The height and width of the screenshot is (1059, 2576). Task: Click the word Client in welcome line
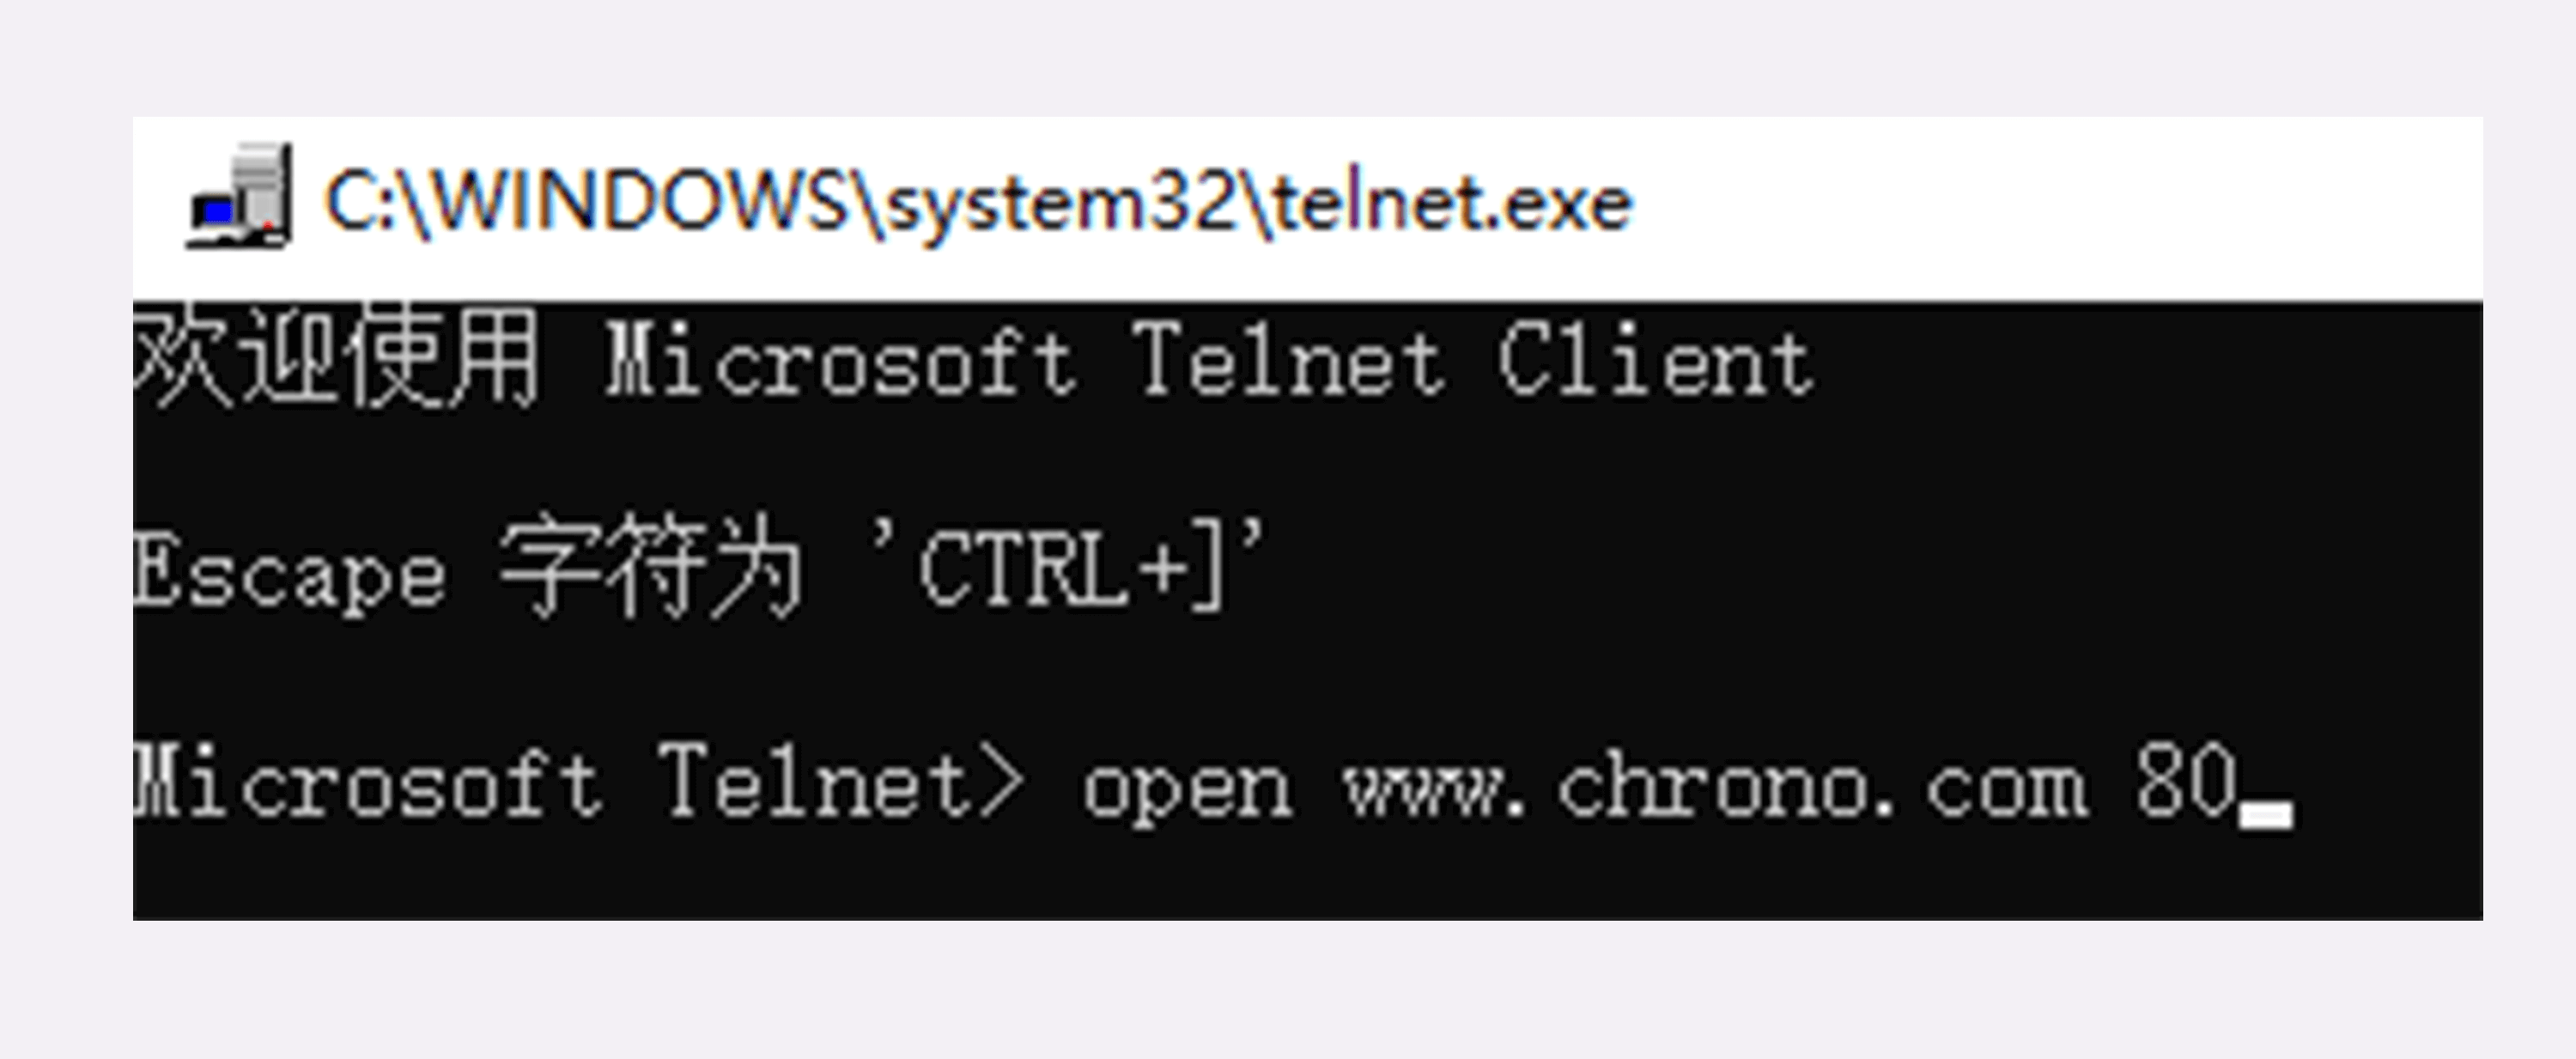(1655, 360)
